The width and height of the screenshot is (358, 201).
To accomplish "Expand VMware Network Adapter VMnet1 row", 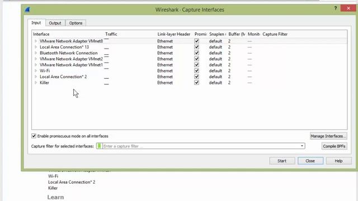I will [x=36, y=65].
